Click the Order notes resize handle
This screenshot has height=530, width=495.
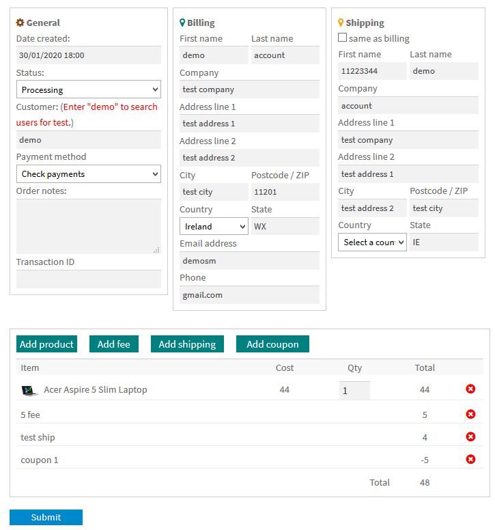click(156, 250)
